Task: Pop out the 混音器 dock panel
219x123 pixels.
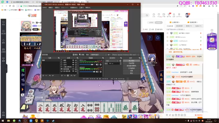Action: 103,58
